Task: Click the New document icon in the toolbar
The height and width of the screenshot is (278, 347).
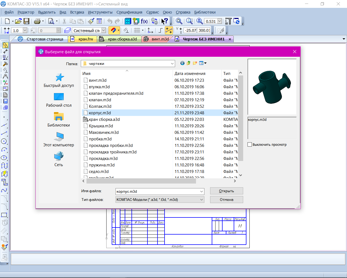Action: pos(7,21)
